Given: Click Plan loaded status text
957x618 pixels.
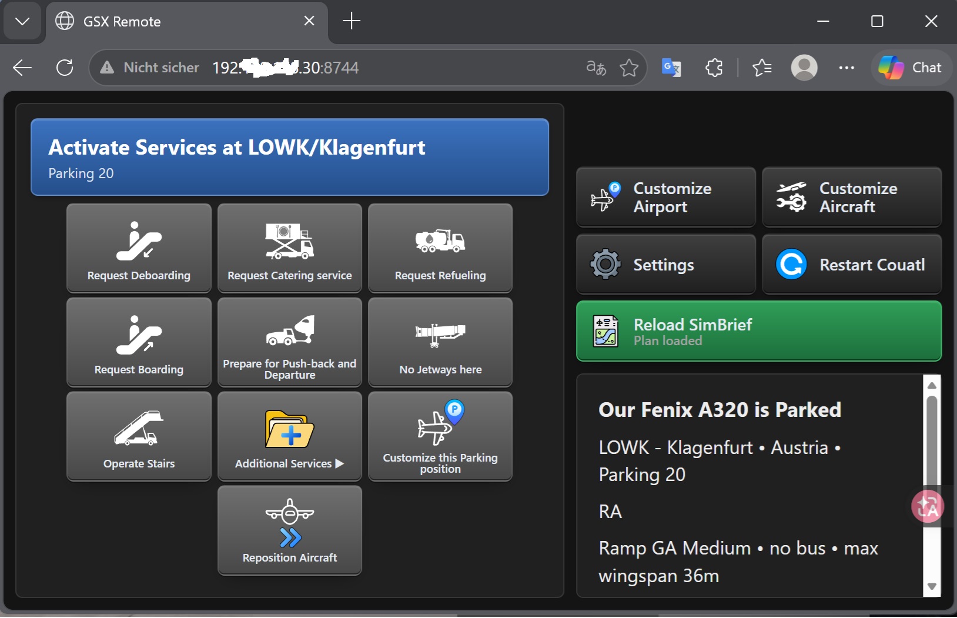Looking at the screenshot, I should coord(668,341).
